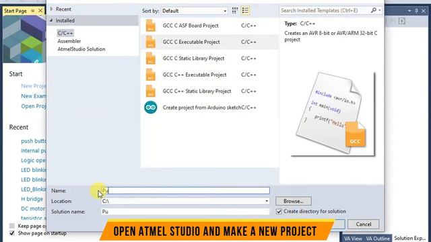Select C/C++ template category

pyautogui.click(x=65, y=33)
